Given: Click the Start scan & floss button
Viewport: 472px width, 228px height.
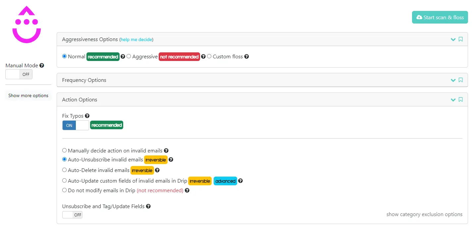Looking at the screenshot, I should click(x=440, y=17).
